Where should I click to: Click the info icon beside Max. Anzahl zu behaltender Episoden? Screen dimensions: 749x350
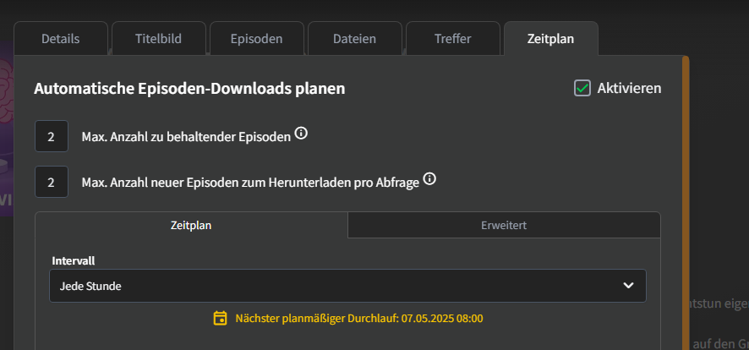tap(300, 134)
